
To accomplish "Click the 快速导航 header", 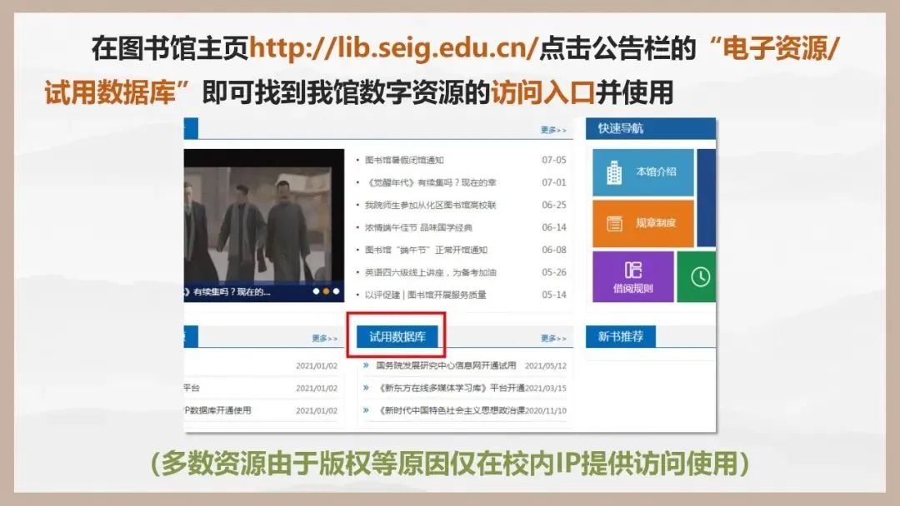I will (621, 129).
